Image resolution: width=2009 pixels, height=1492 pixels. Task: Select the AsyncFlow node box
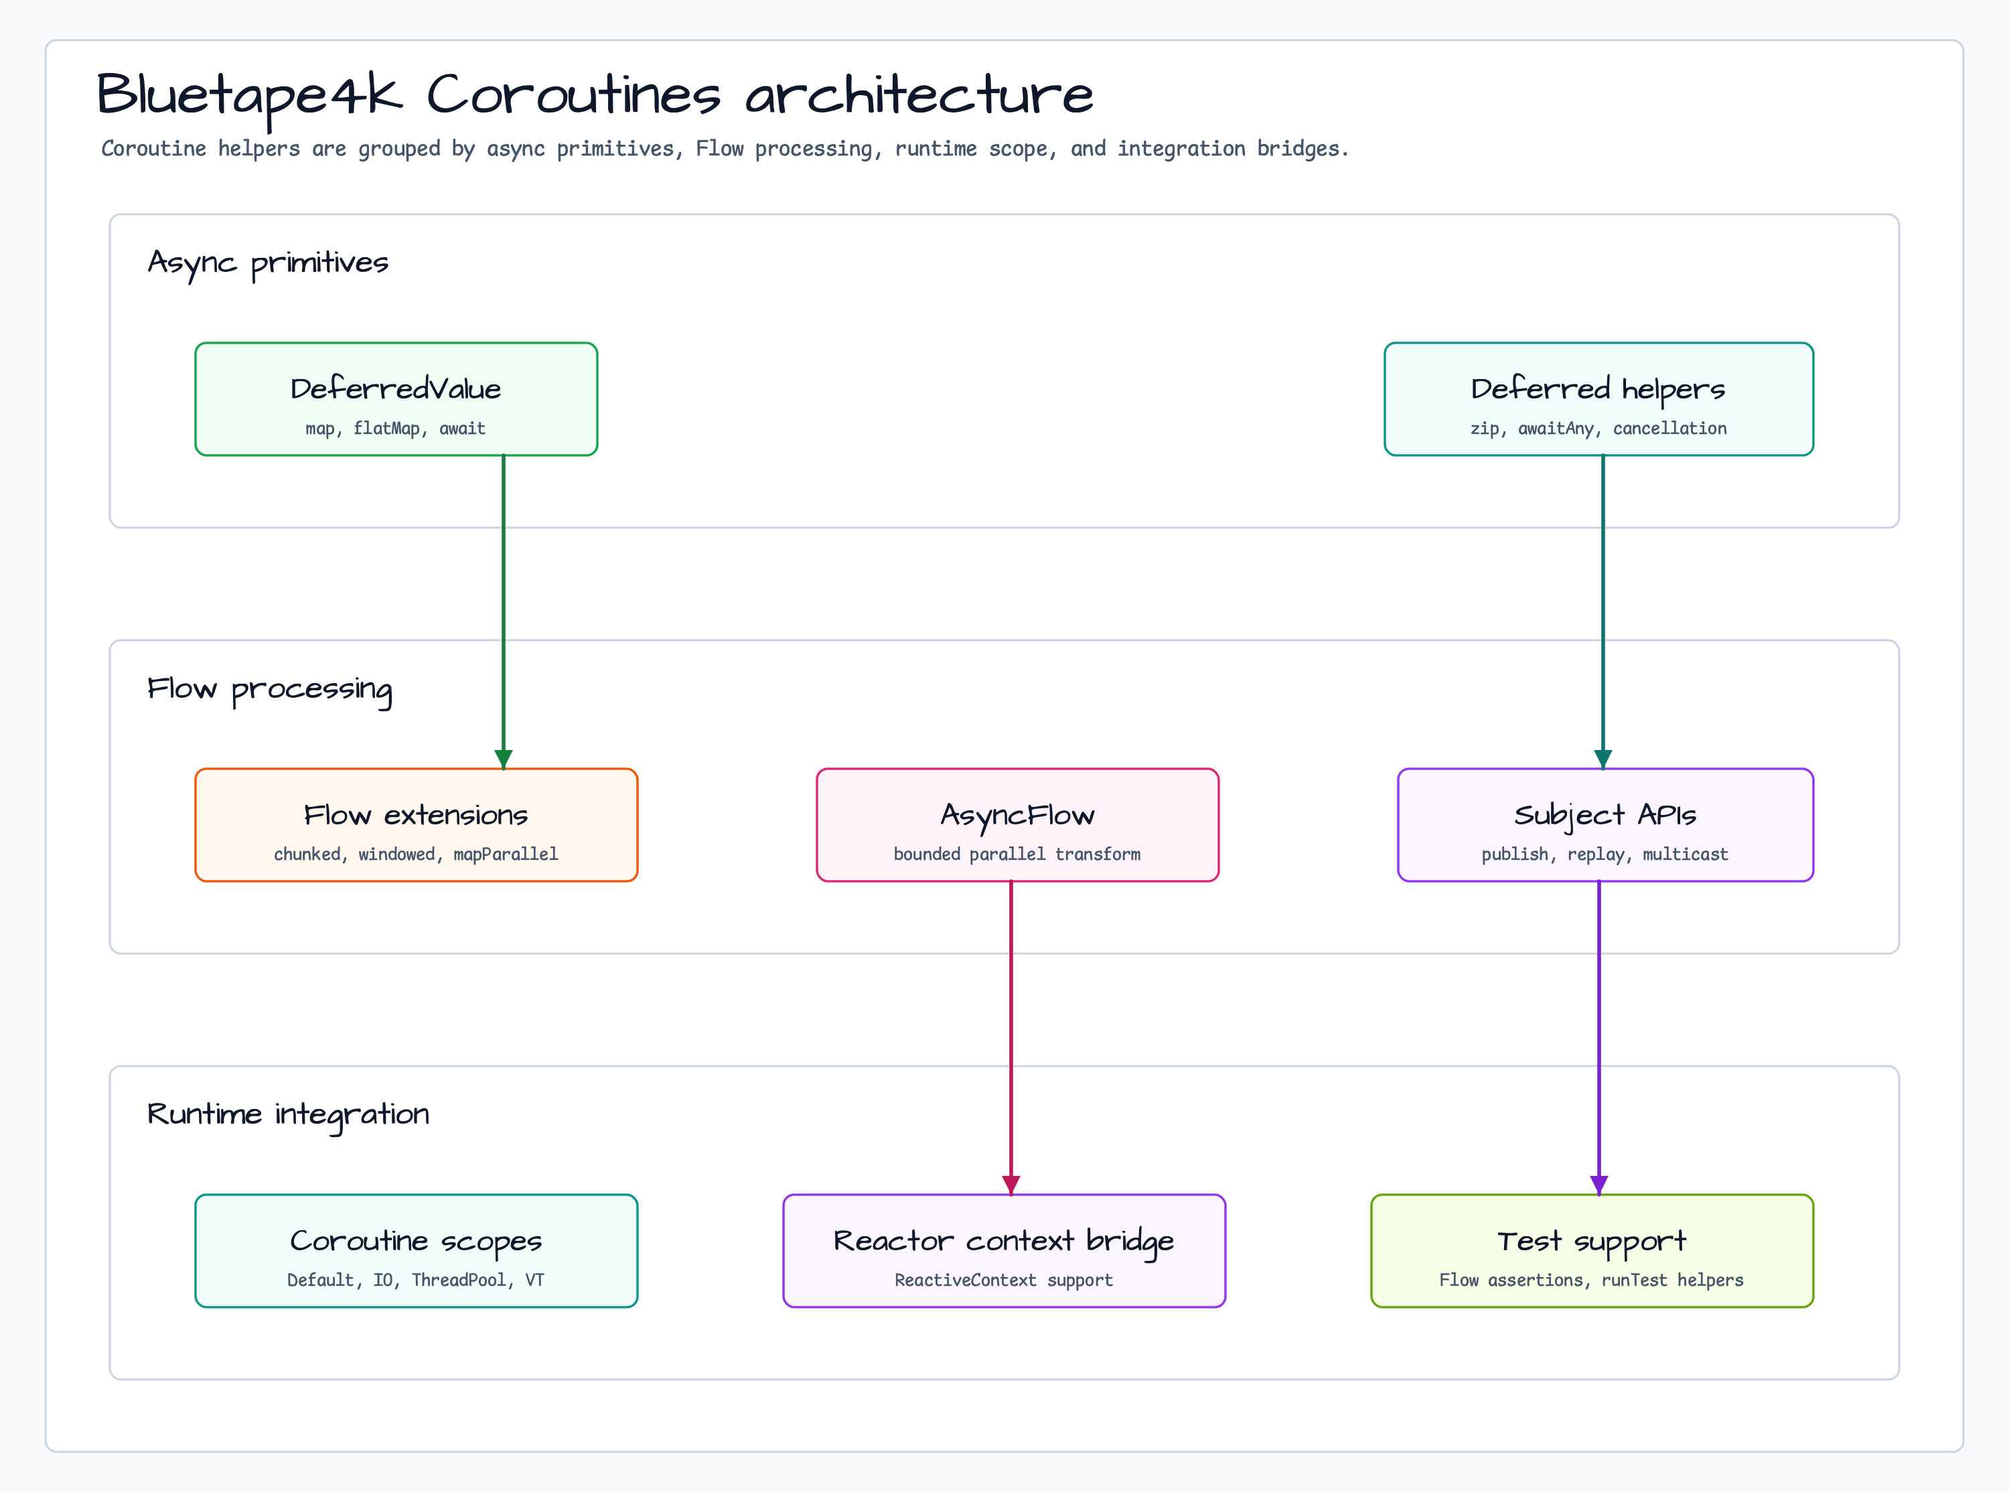pos(1018,824)
